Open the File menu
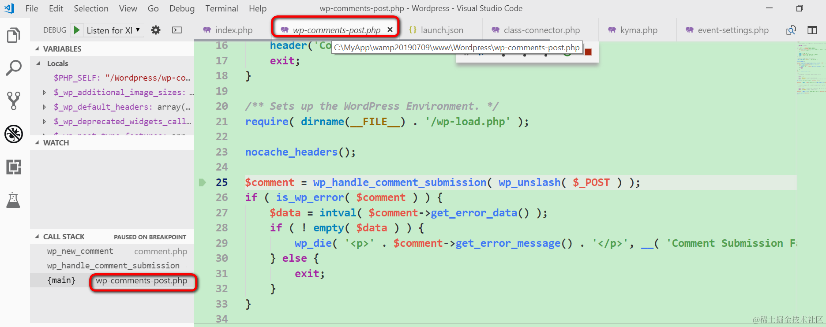The height and width of the screenshot is (327, 826). click(32, 8)
